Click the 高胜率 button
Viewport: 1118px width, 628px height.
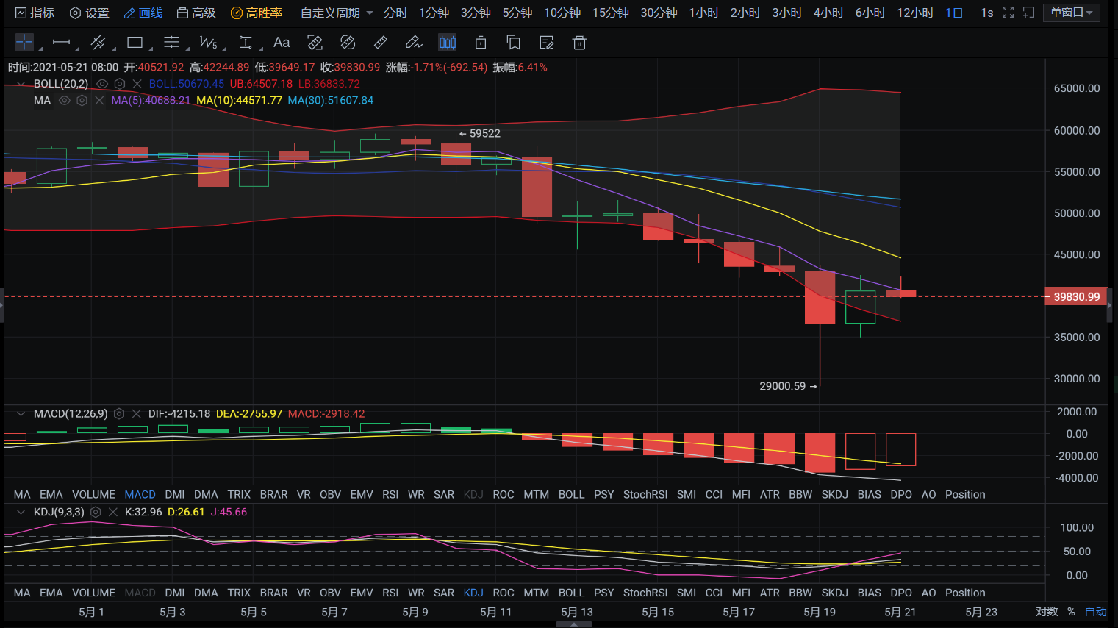[257, 13]
